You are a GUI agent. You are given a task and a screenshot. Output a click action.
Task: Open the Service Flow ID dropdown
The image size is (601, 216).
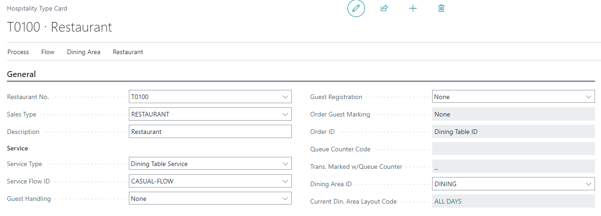pyautogui.click(x=285, y=181)
